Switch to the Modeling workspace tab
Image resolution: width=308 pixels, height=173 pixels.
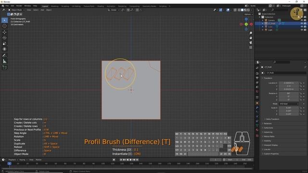coord(54,6)
